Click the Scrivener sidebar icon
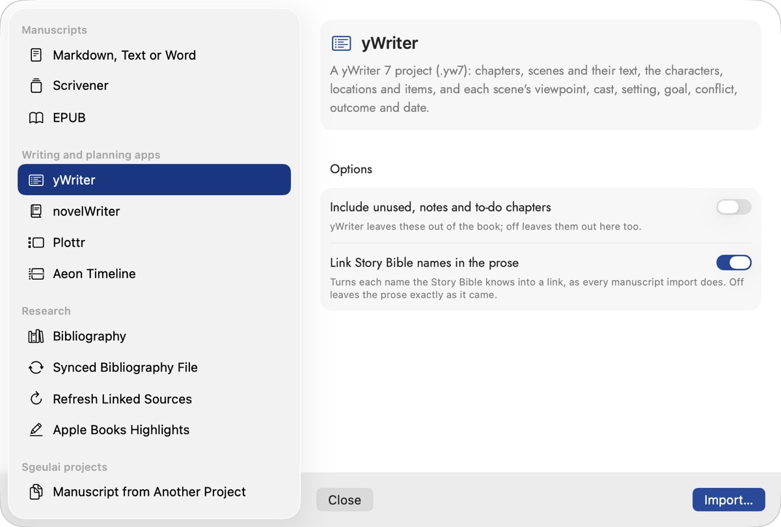The height and width of the screenshot is (527, 781). pos(36,85)
